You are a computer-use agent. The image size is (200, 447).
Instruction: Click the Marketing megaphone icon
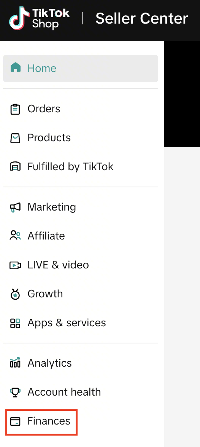tap(15, 207)
